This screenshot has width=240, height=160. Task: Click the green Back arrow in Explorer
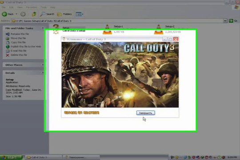(x=4, y=14)
